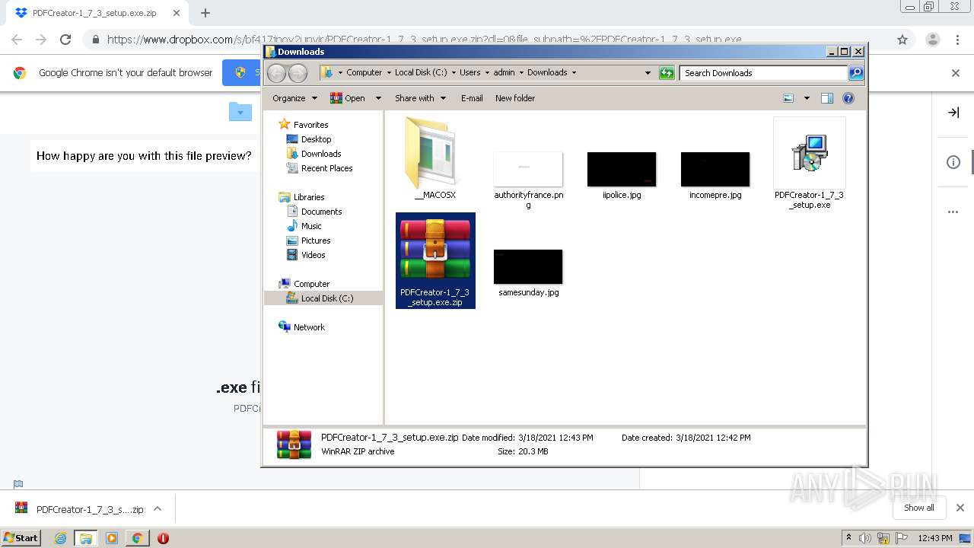The width and height of the screenshot is (974, 548).
Task: Click Local Disk (C:) breadcrumb segment
Action: [x=421, y=73]
